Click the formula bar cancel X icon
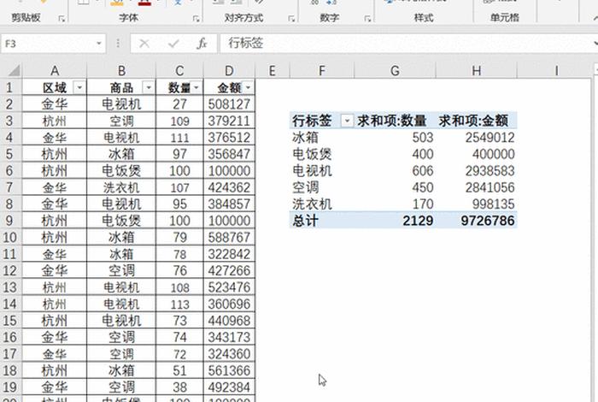Image resolution: width=598 pixels, height=402 pixels. tap(144, 44)
